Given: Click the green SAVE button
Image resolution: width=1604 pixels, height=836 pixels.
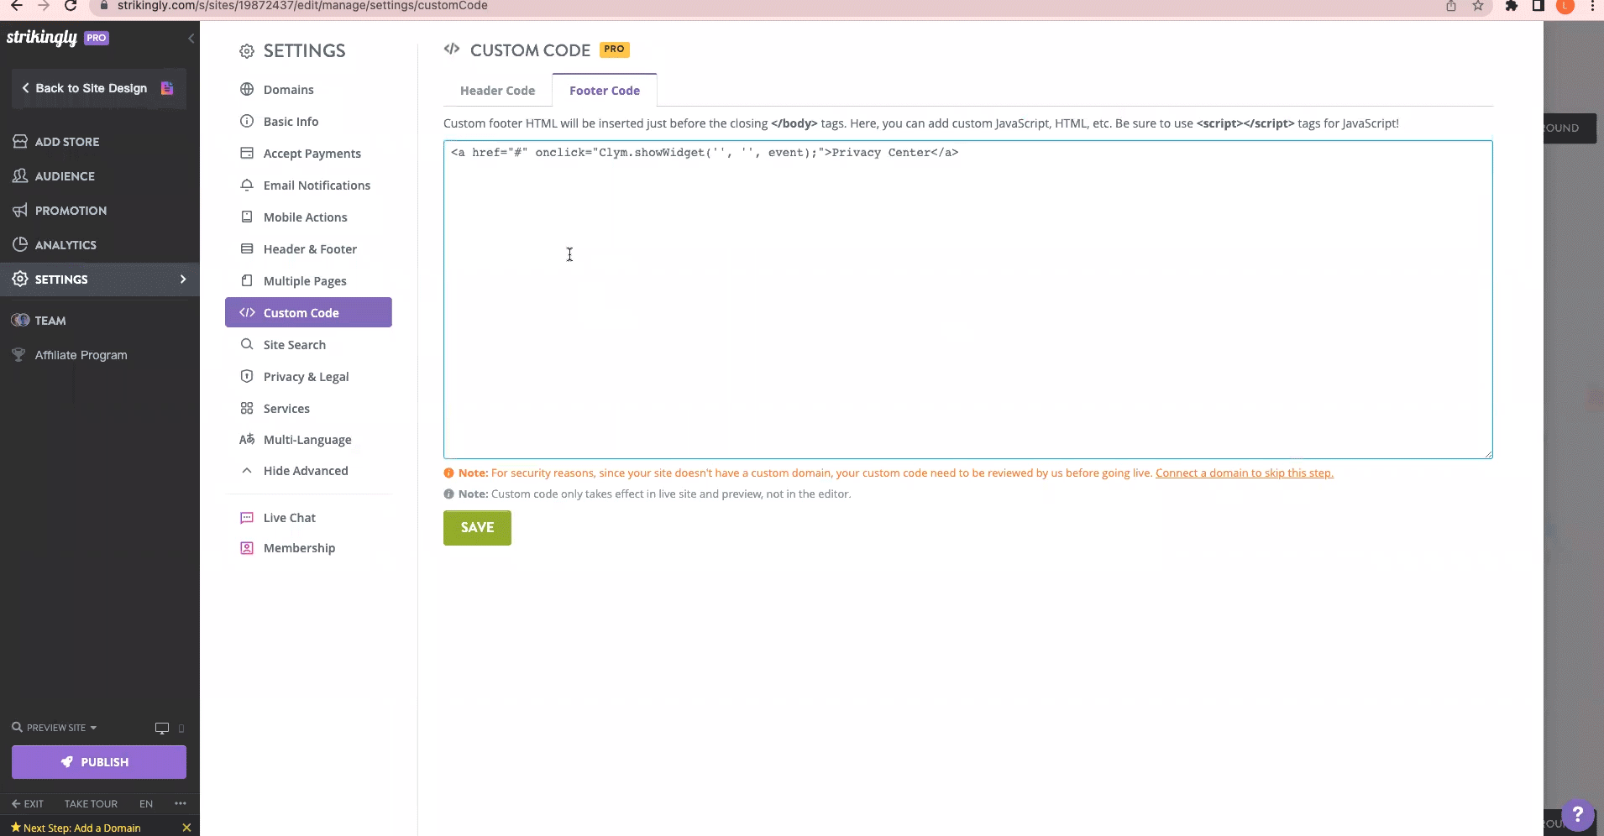Looking at the screenshot, I should point(477,528).
